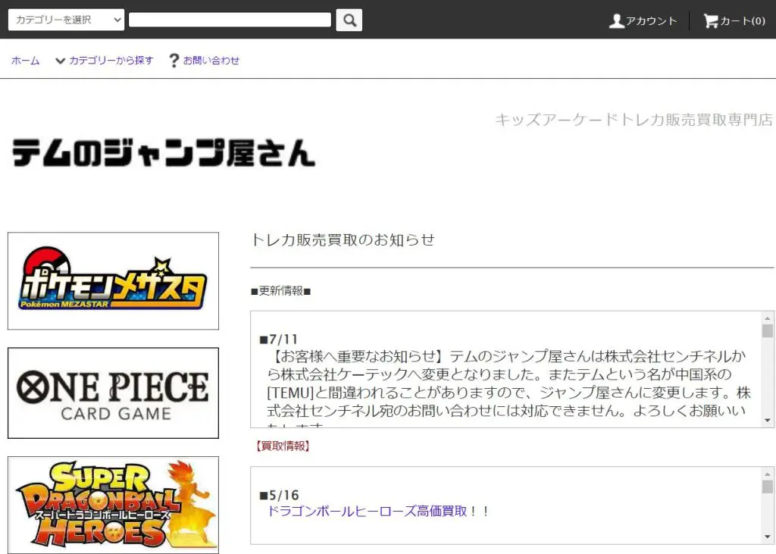Click scroll down arrow in 更新情報 box

click(x=767, y=421)
